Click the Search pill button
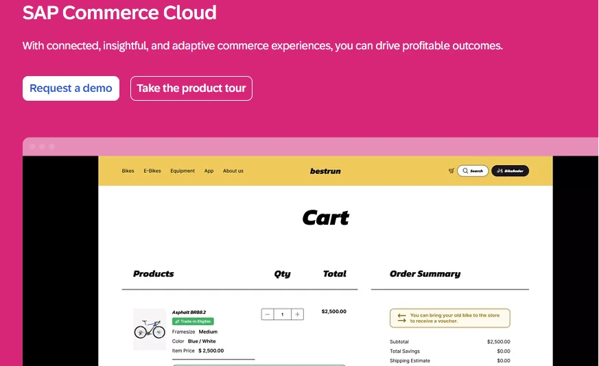Image resolution: width=599 pixels, height=366 pixels. click(x=473, y=171)
